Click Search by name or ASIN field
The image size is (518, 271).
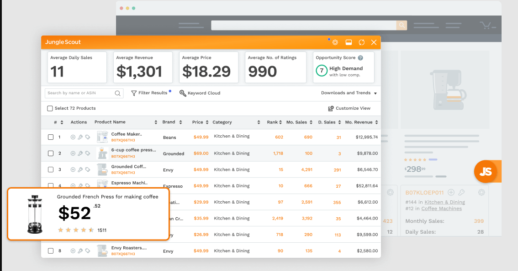pos(84,93)
